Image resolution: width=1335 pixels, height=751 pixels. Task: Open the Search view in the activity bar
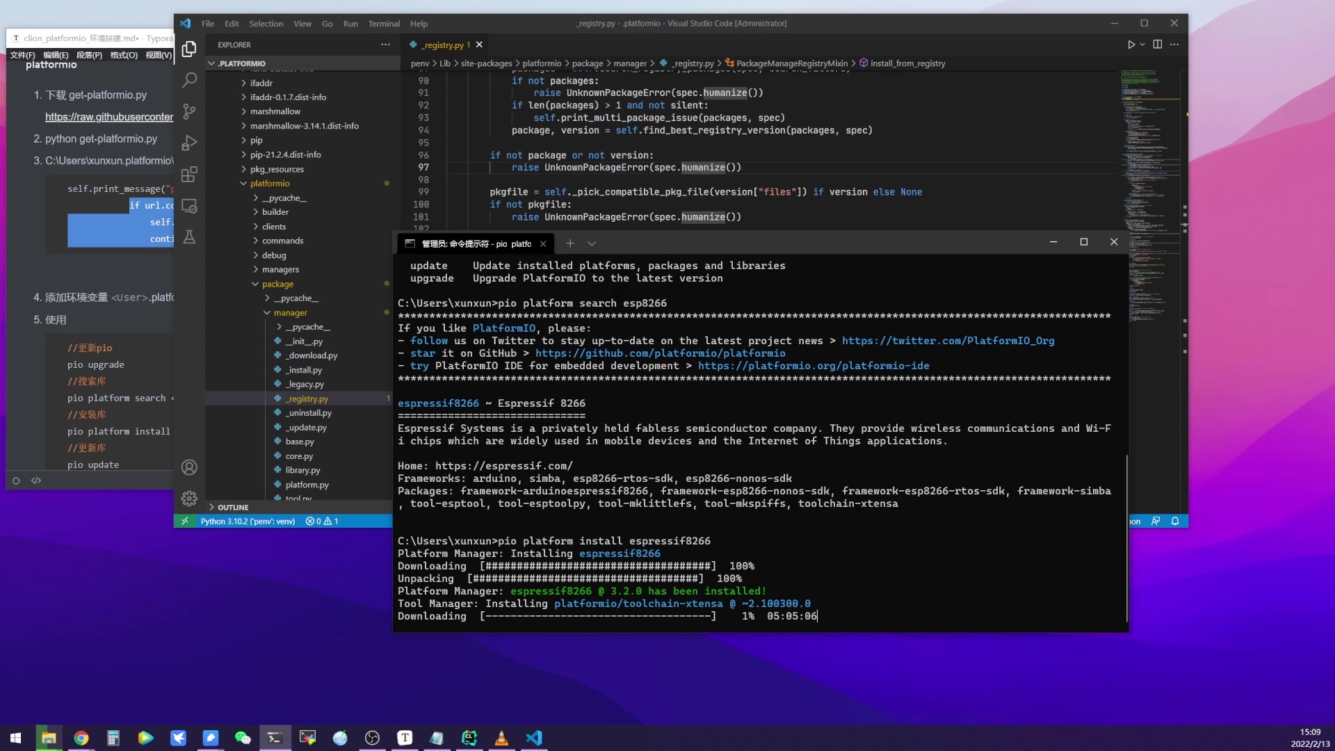[x=189, y=80]
